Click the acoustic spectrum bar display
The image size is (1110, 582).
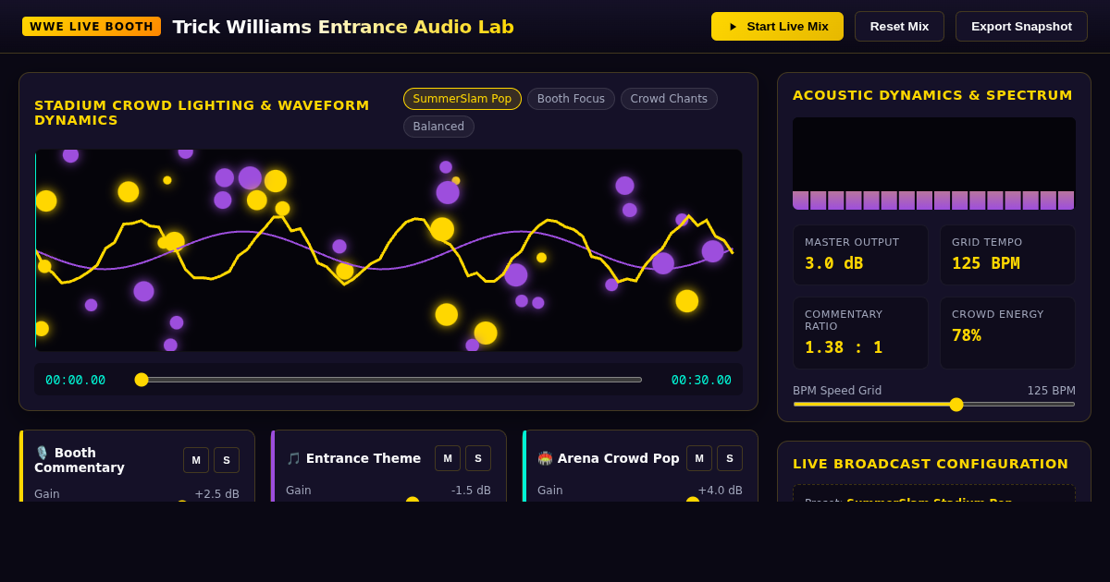(x=934, y=164)
